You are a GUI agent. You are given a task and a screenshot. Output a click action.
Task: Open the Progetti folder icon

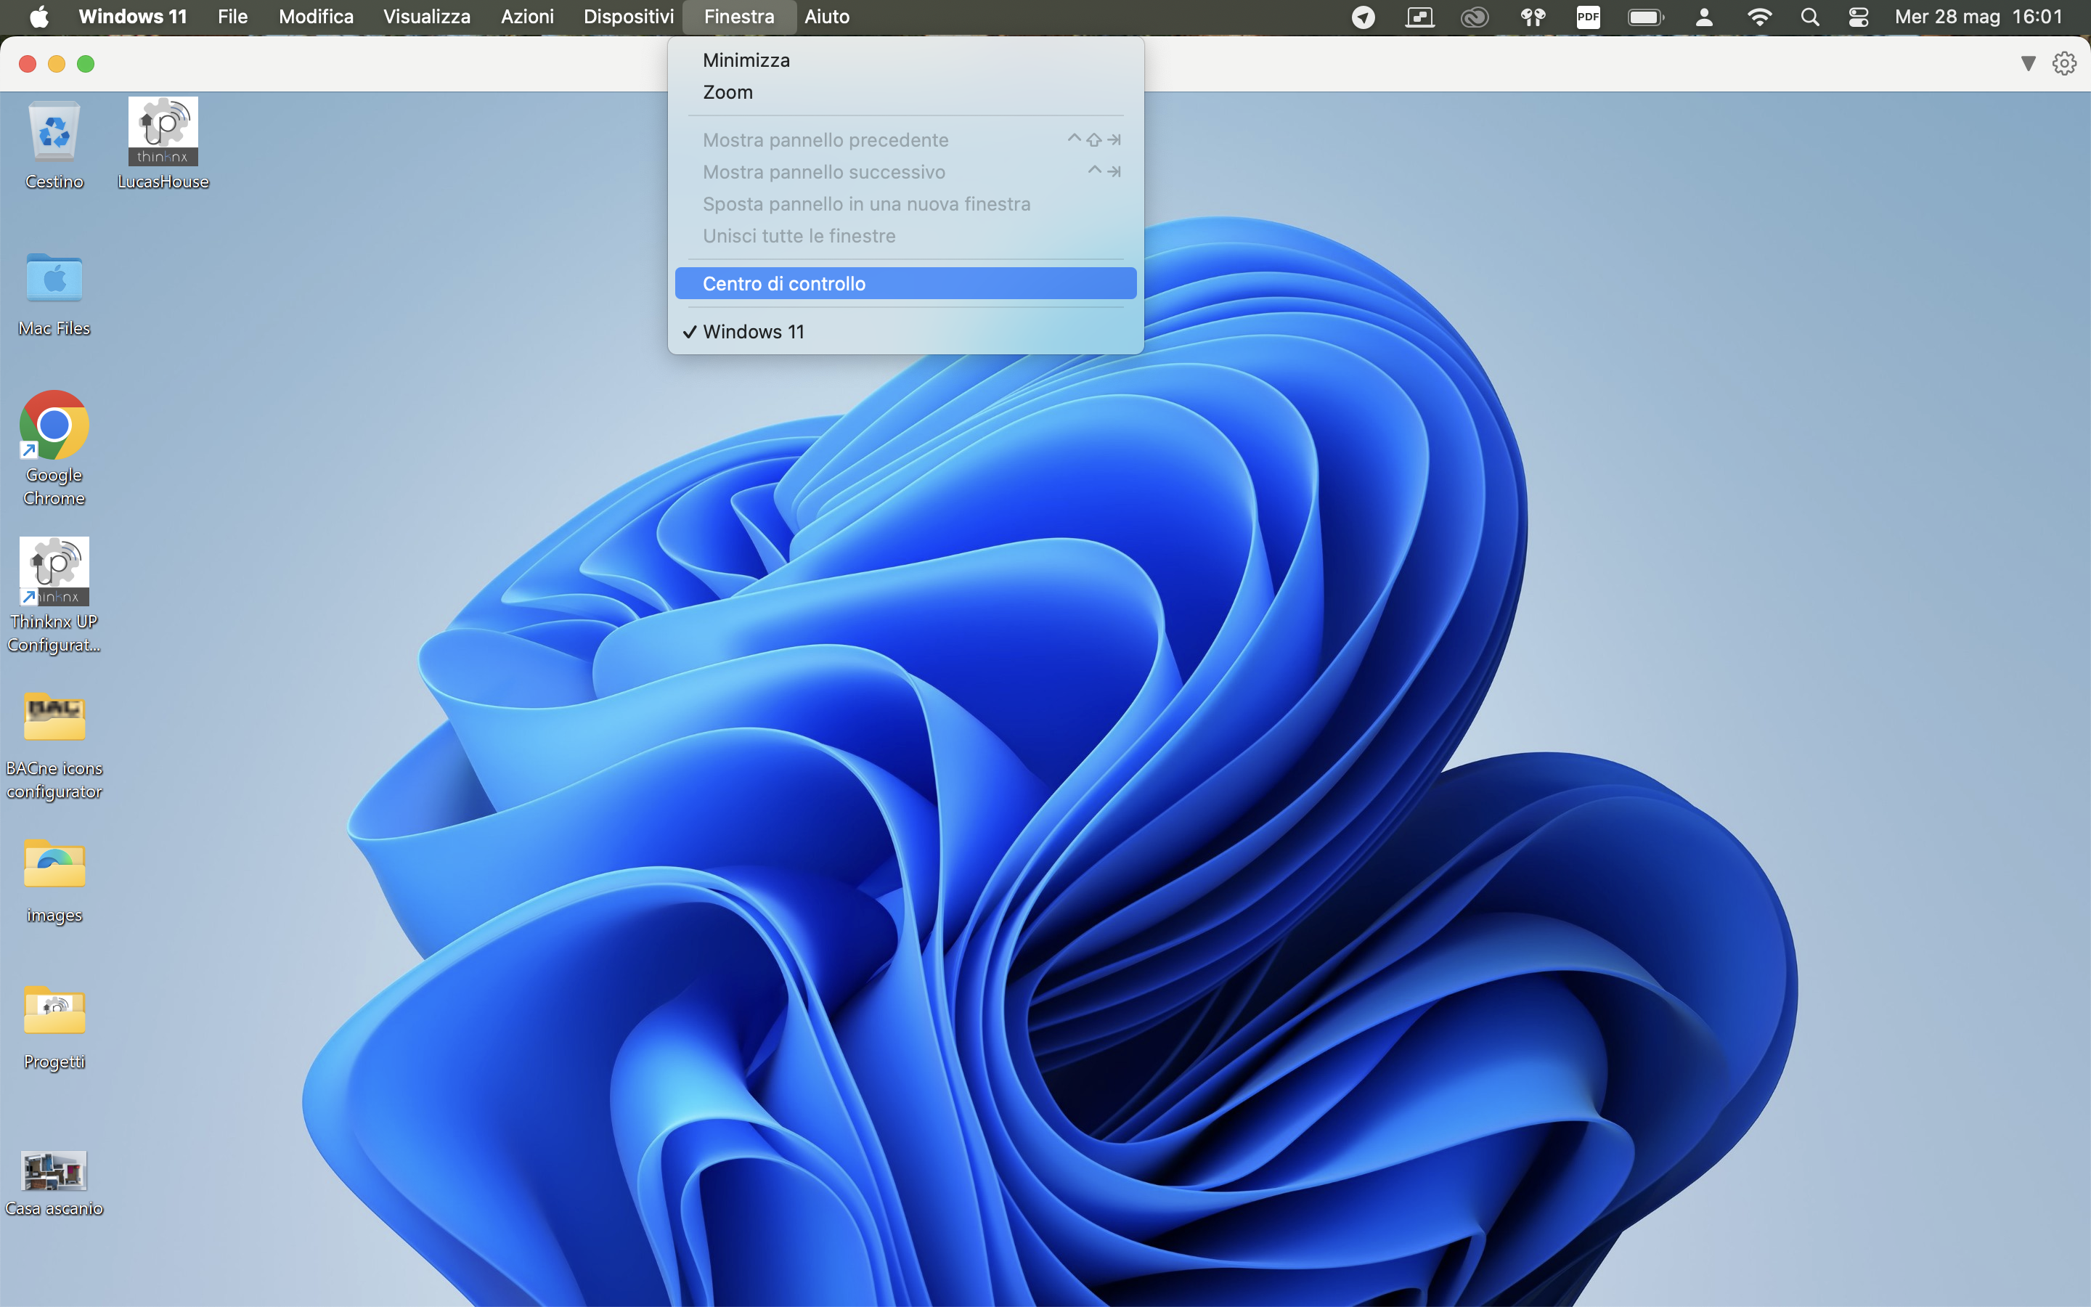tap(54, 1011)
